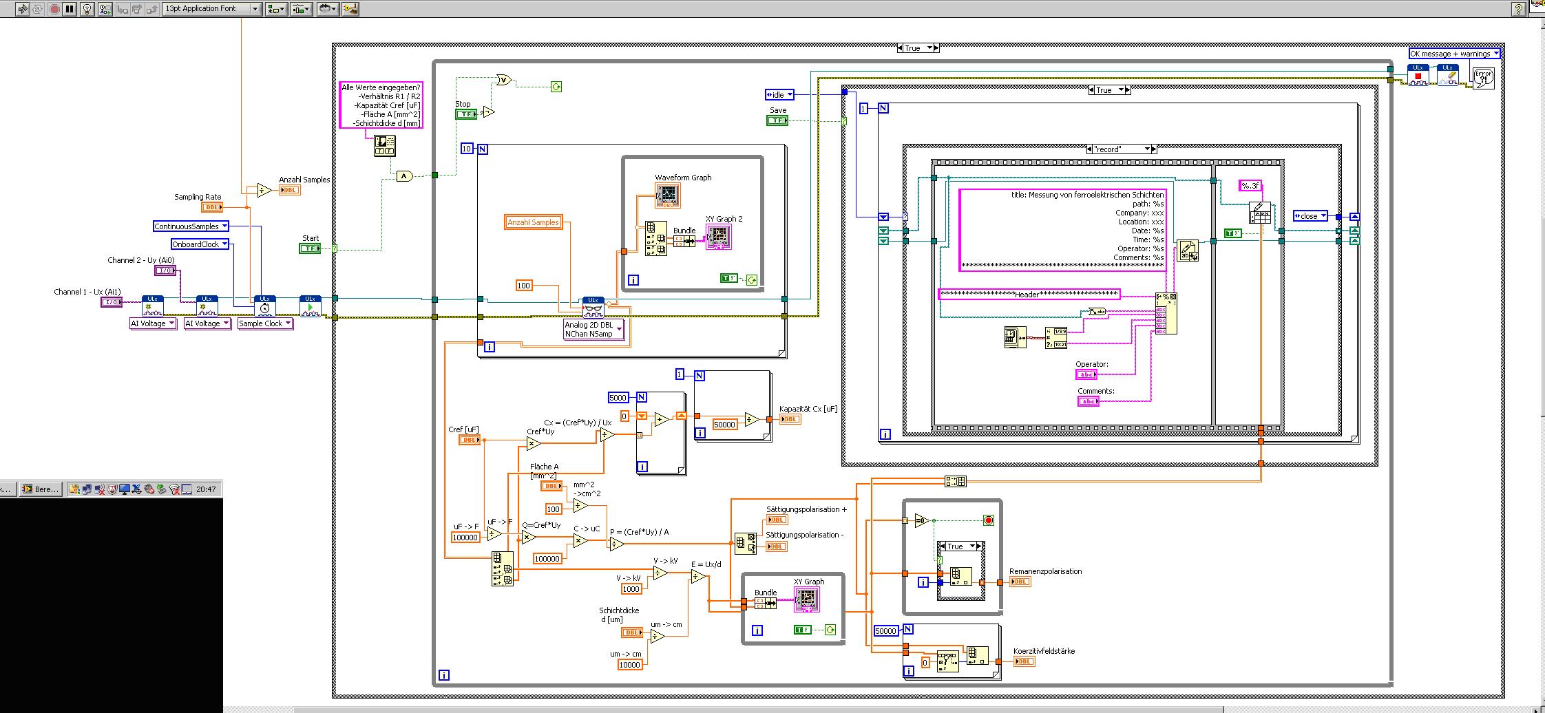Click the Run arrow in the toolbar
This screenshot has width=1545, height=713.
pos(23,9)
